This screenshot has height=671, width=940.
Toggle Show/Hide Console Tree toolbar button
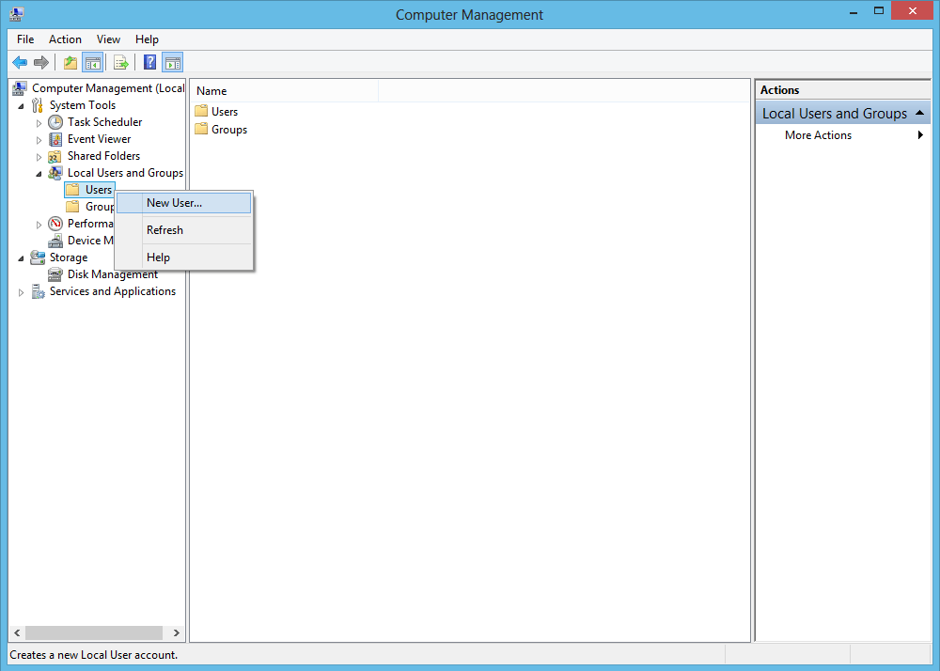coord(92,63)
